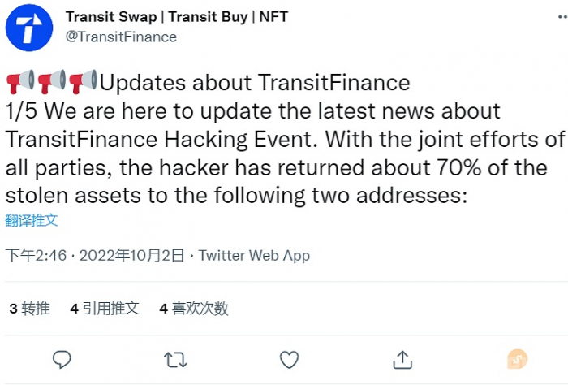Open the 下午2:46 · 2022年10月2日 timestamp

pos(97,255)
